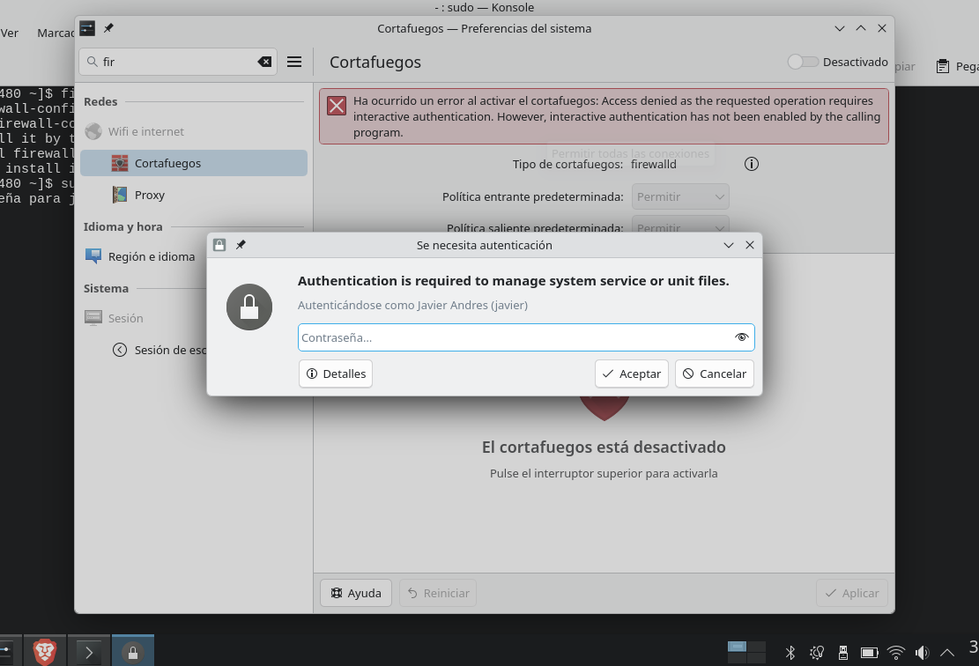Image resolution: width=979 pixels, height=666 pixels.
Task: Cancel the authentication dialog
Action: click(714, 374)
